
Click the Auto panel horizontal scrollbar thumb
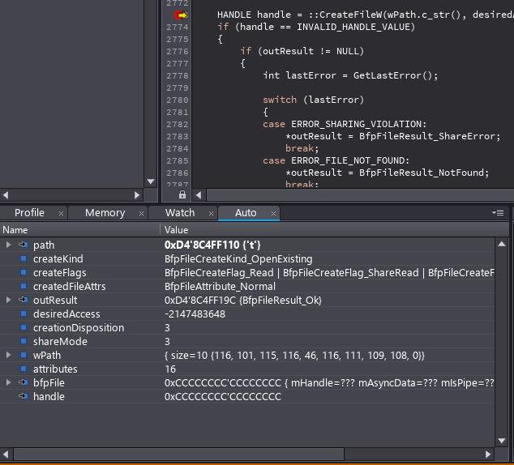click(178, 454)
